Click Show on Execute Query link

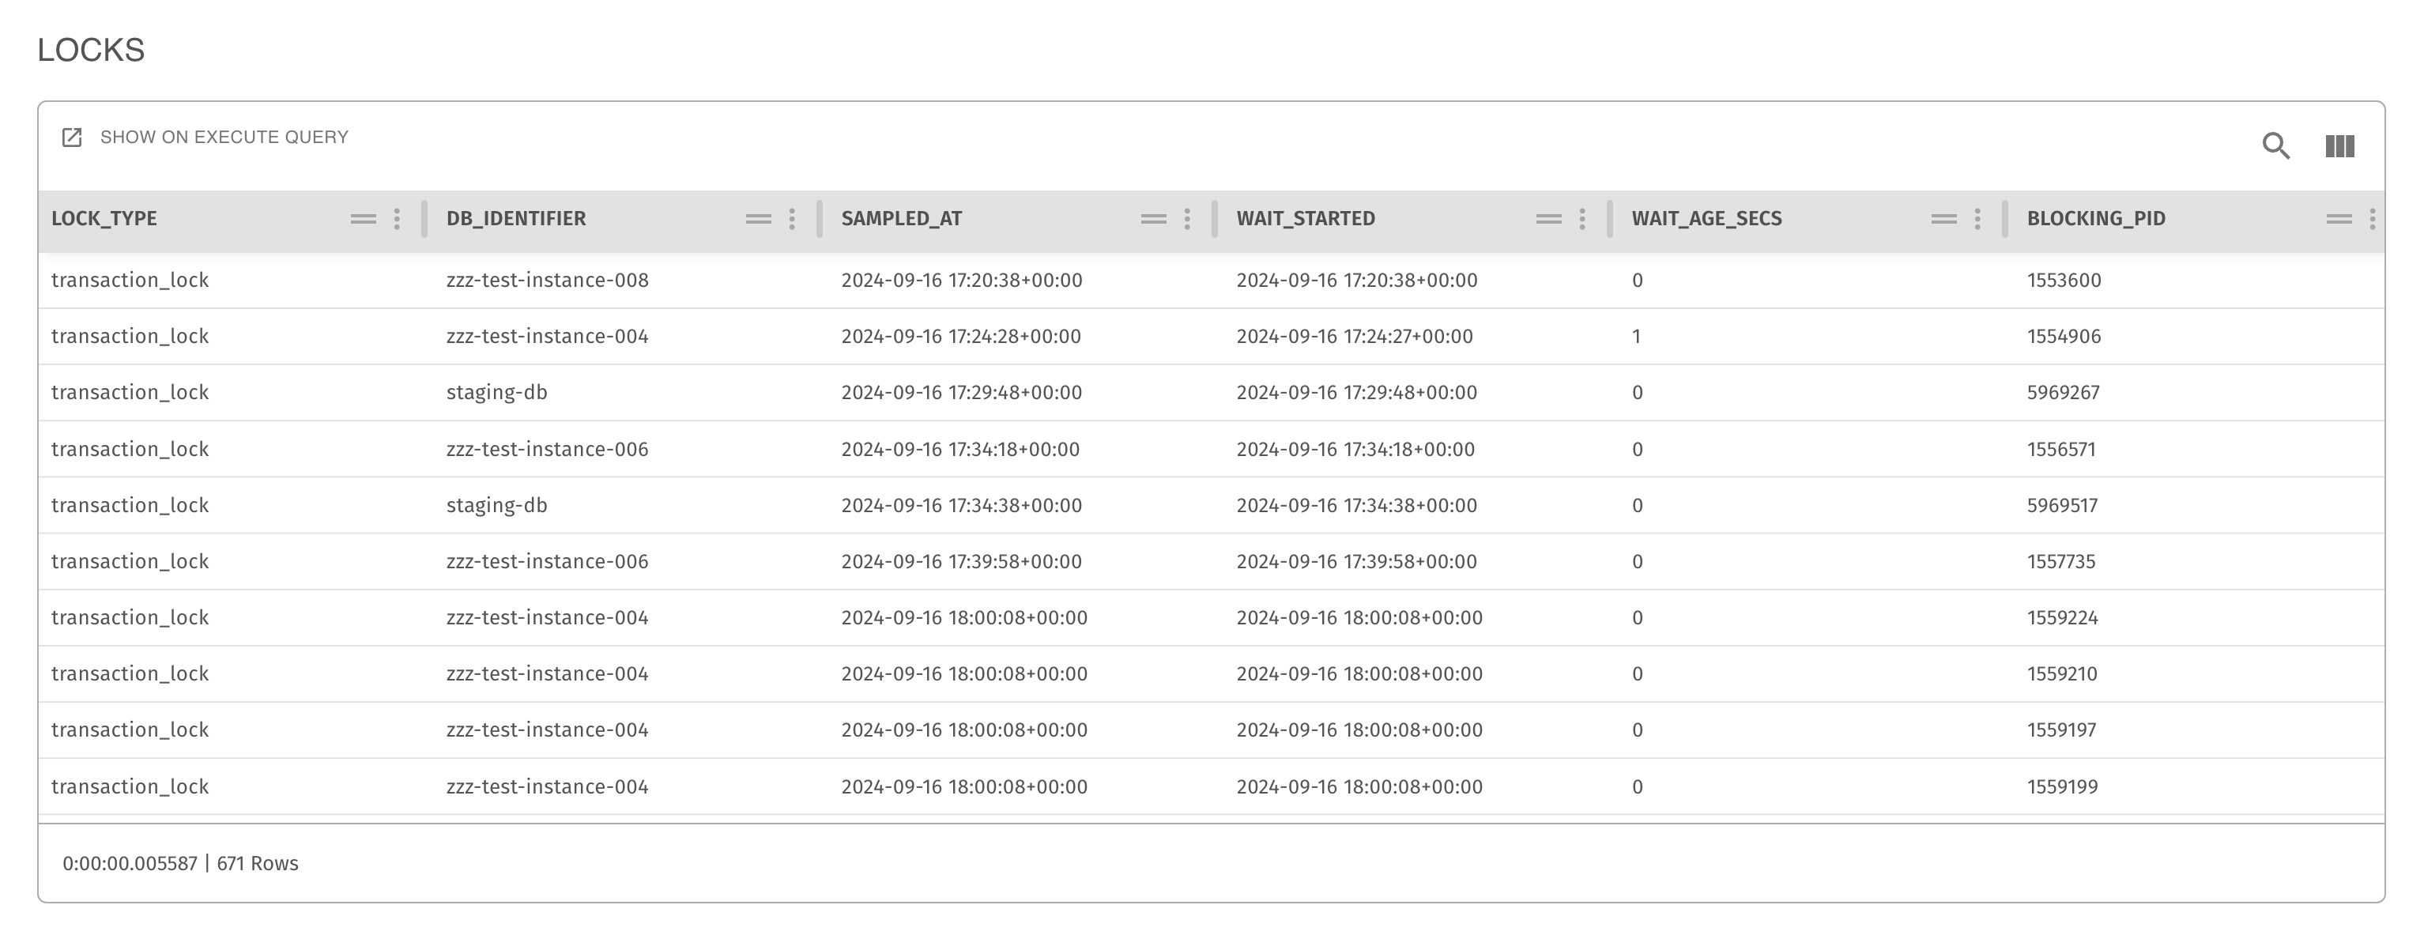coord(224,138)
